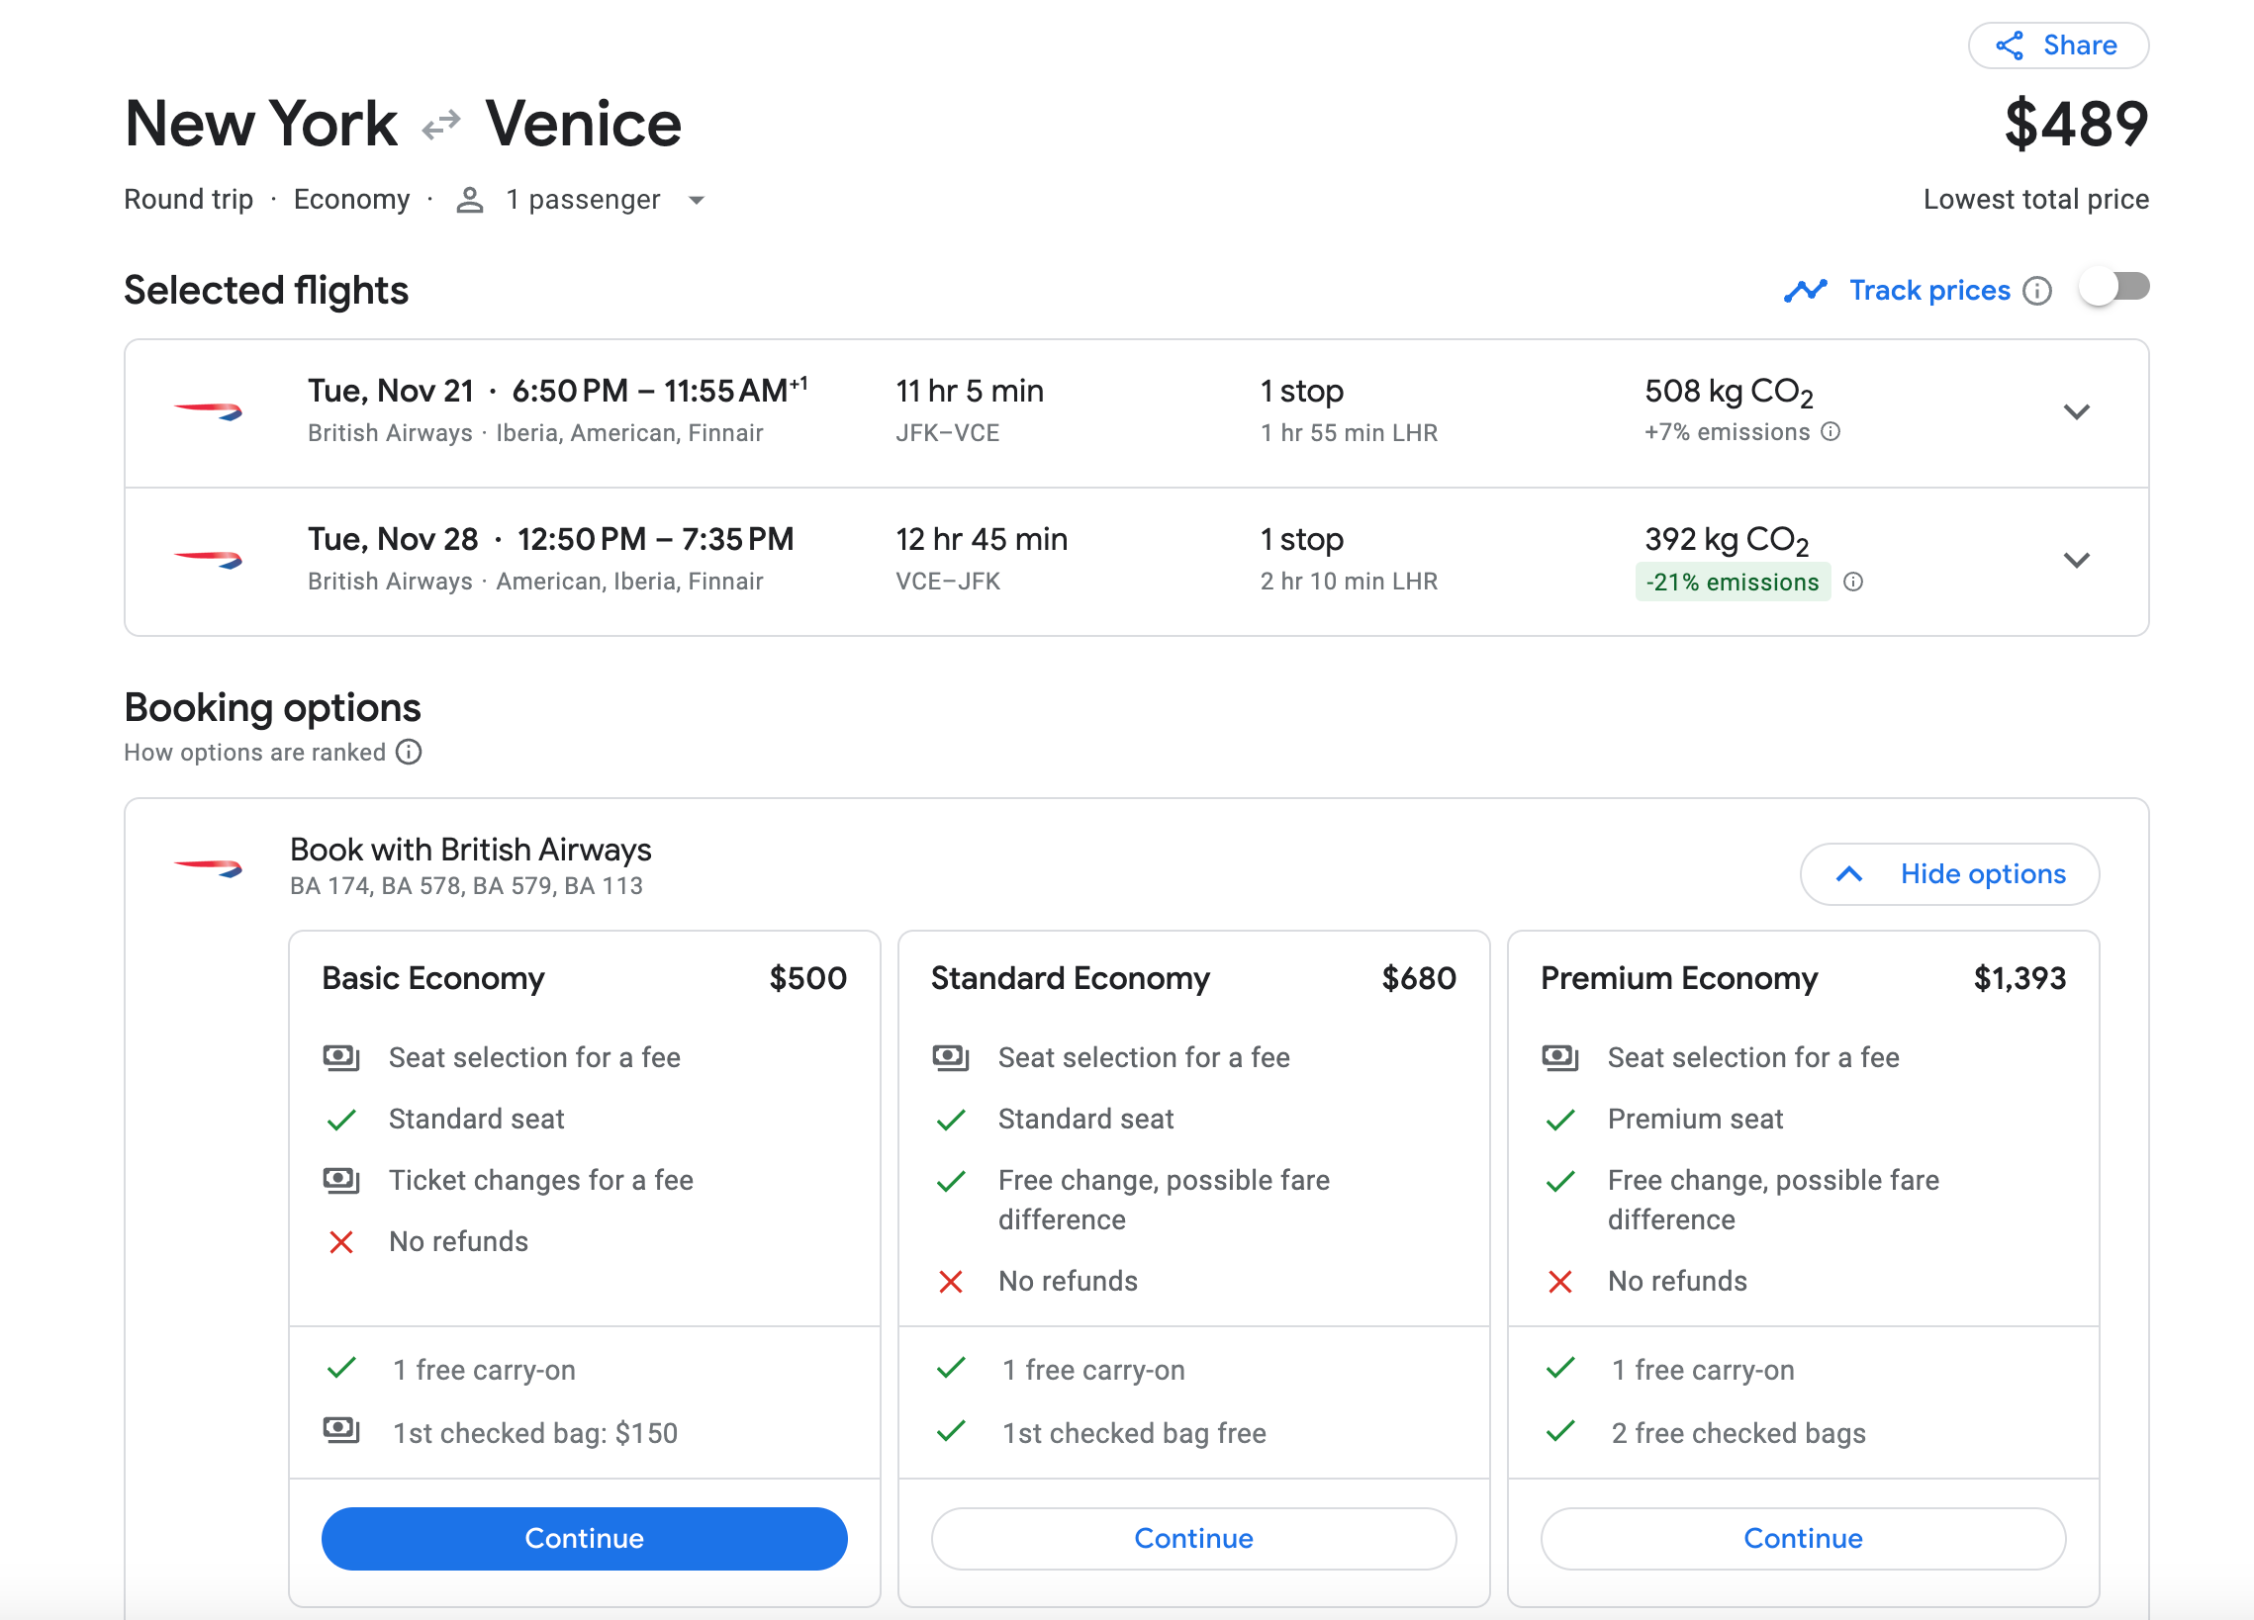Click the Book with British Airways heading
This screenshot has width=2254, height=1620.
pyautogui.click(x=470, y=851)
